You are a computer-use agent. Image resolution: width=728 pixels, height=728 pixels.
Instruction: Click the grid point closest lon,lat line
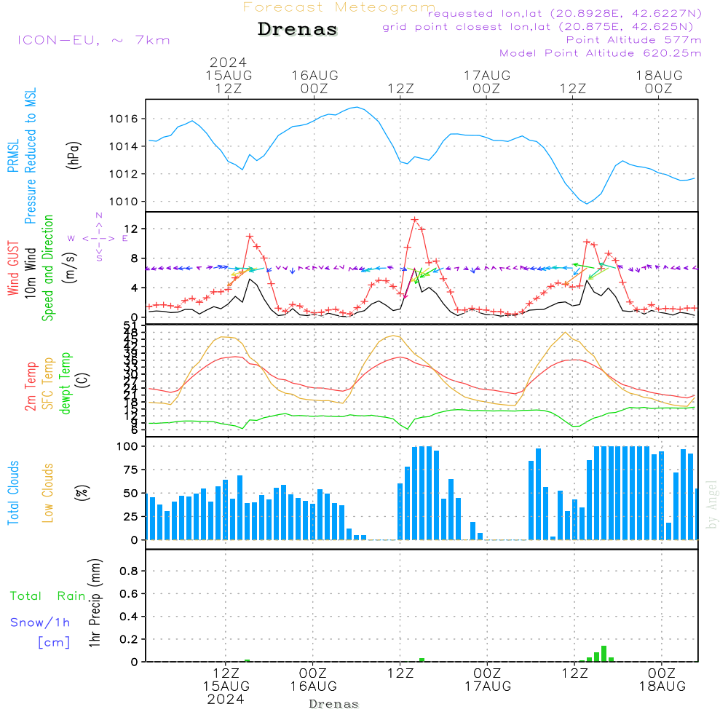(x=538, y=27)
